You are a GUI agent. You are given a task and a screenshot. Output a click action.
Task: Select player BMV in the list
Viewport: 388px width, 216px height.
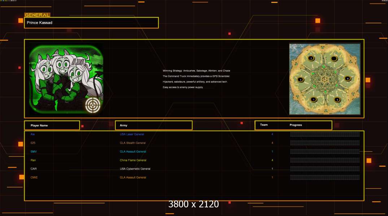click(34, 152)
